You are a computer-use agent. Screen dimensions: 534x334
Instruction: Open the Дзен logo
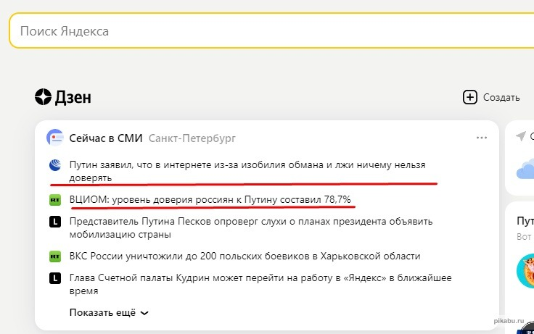point(63,97)
